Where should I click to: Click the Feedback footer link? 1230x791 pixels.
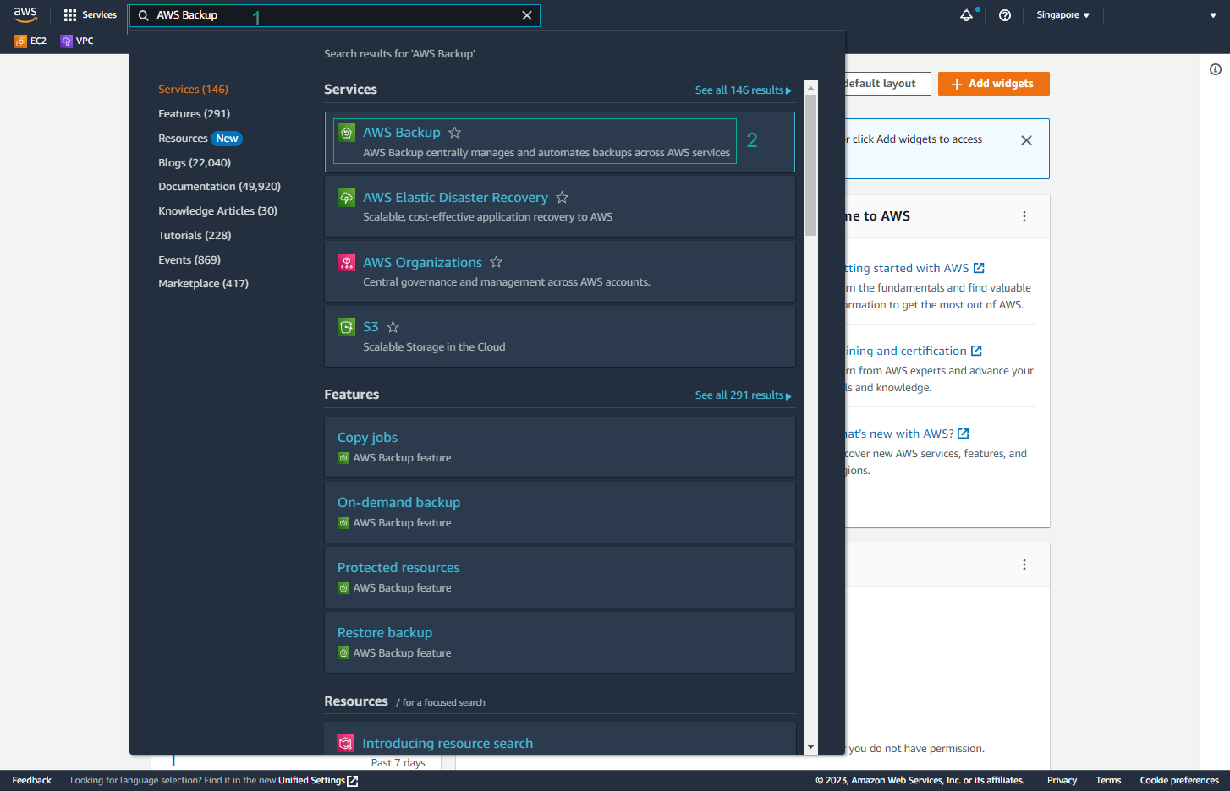[32, 780]
